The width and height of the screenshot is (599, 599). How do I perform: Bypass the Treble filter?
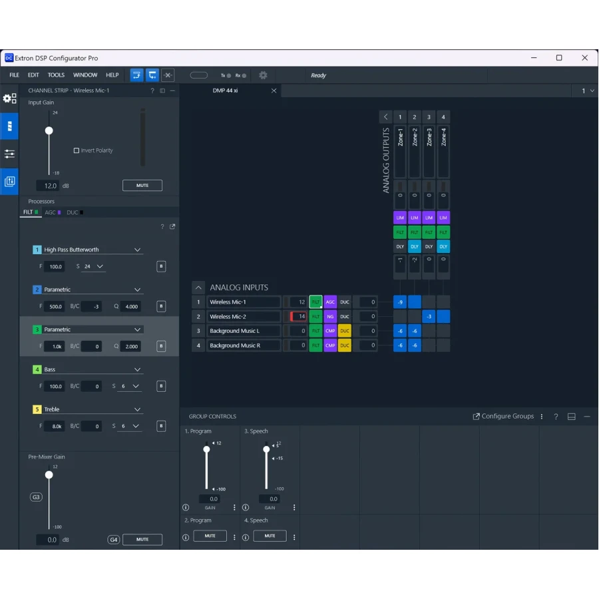click(x=161, y=425)
